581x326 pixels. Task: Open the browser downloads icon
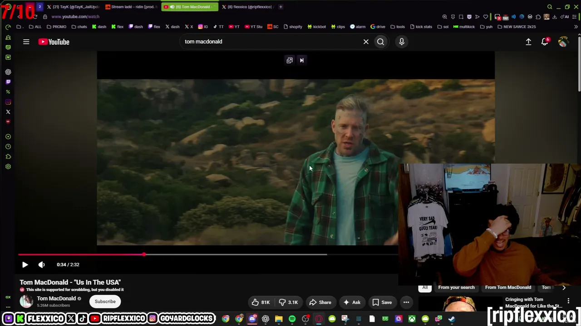(555, 17)
